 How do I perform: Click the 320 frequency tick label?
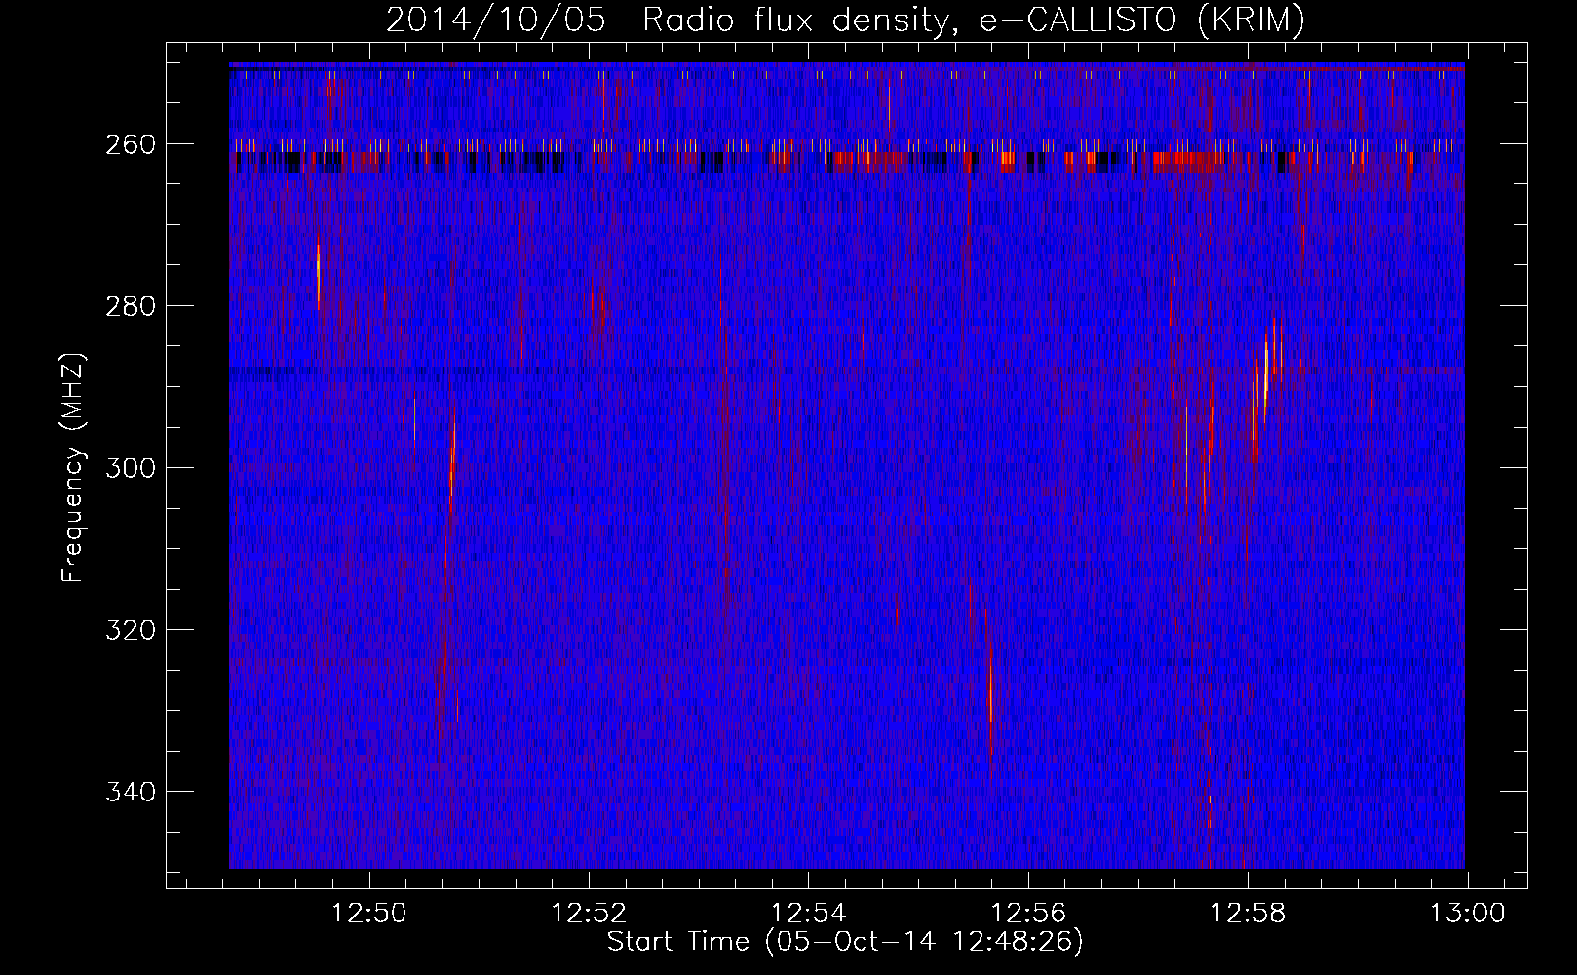(x=130, y=630)
